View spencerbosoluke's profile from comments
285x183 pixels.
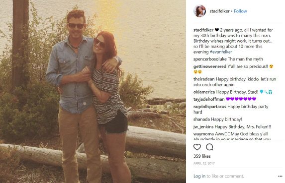[x=210, y=59]
